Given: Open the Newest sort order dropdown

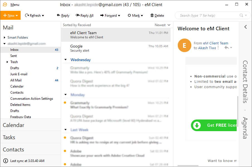Looking at the screenshot, I should (x=162, y=25).
